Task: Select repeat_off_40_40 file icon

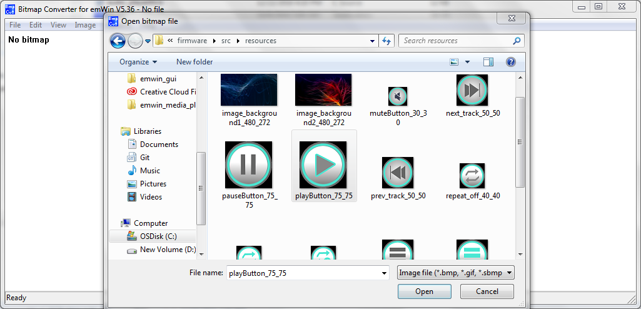Action: 472,176
